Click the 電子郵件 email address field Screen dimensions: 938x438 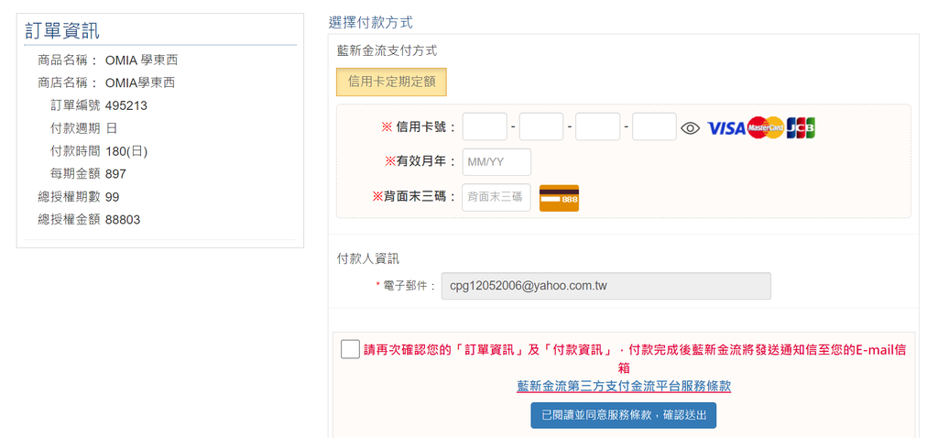[x=606, y=286]
